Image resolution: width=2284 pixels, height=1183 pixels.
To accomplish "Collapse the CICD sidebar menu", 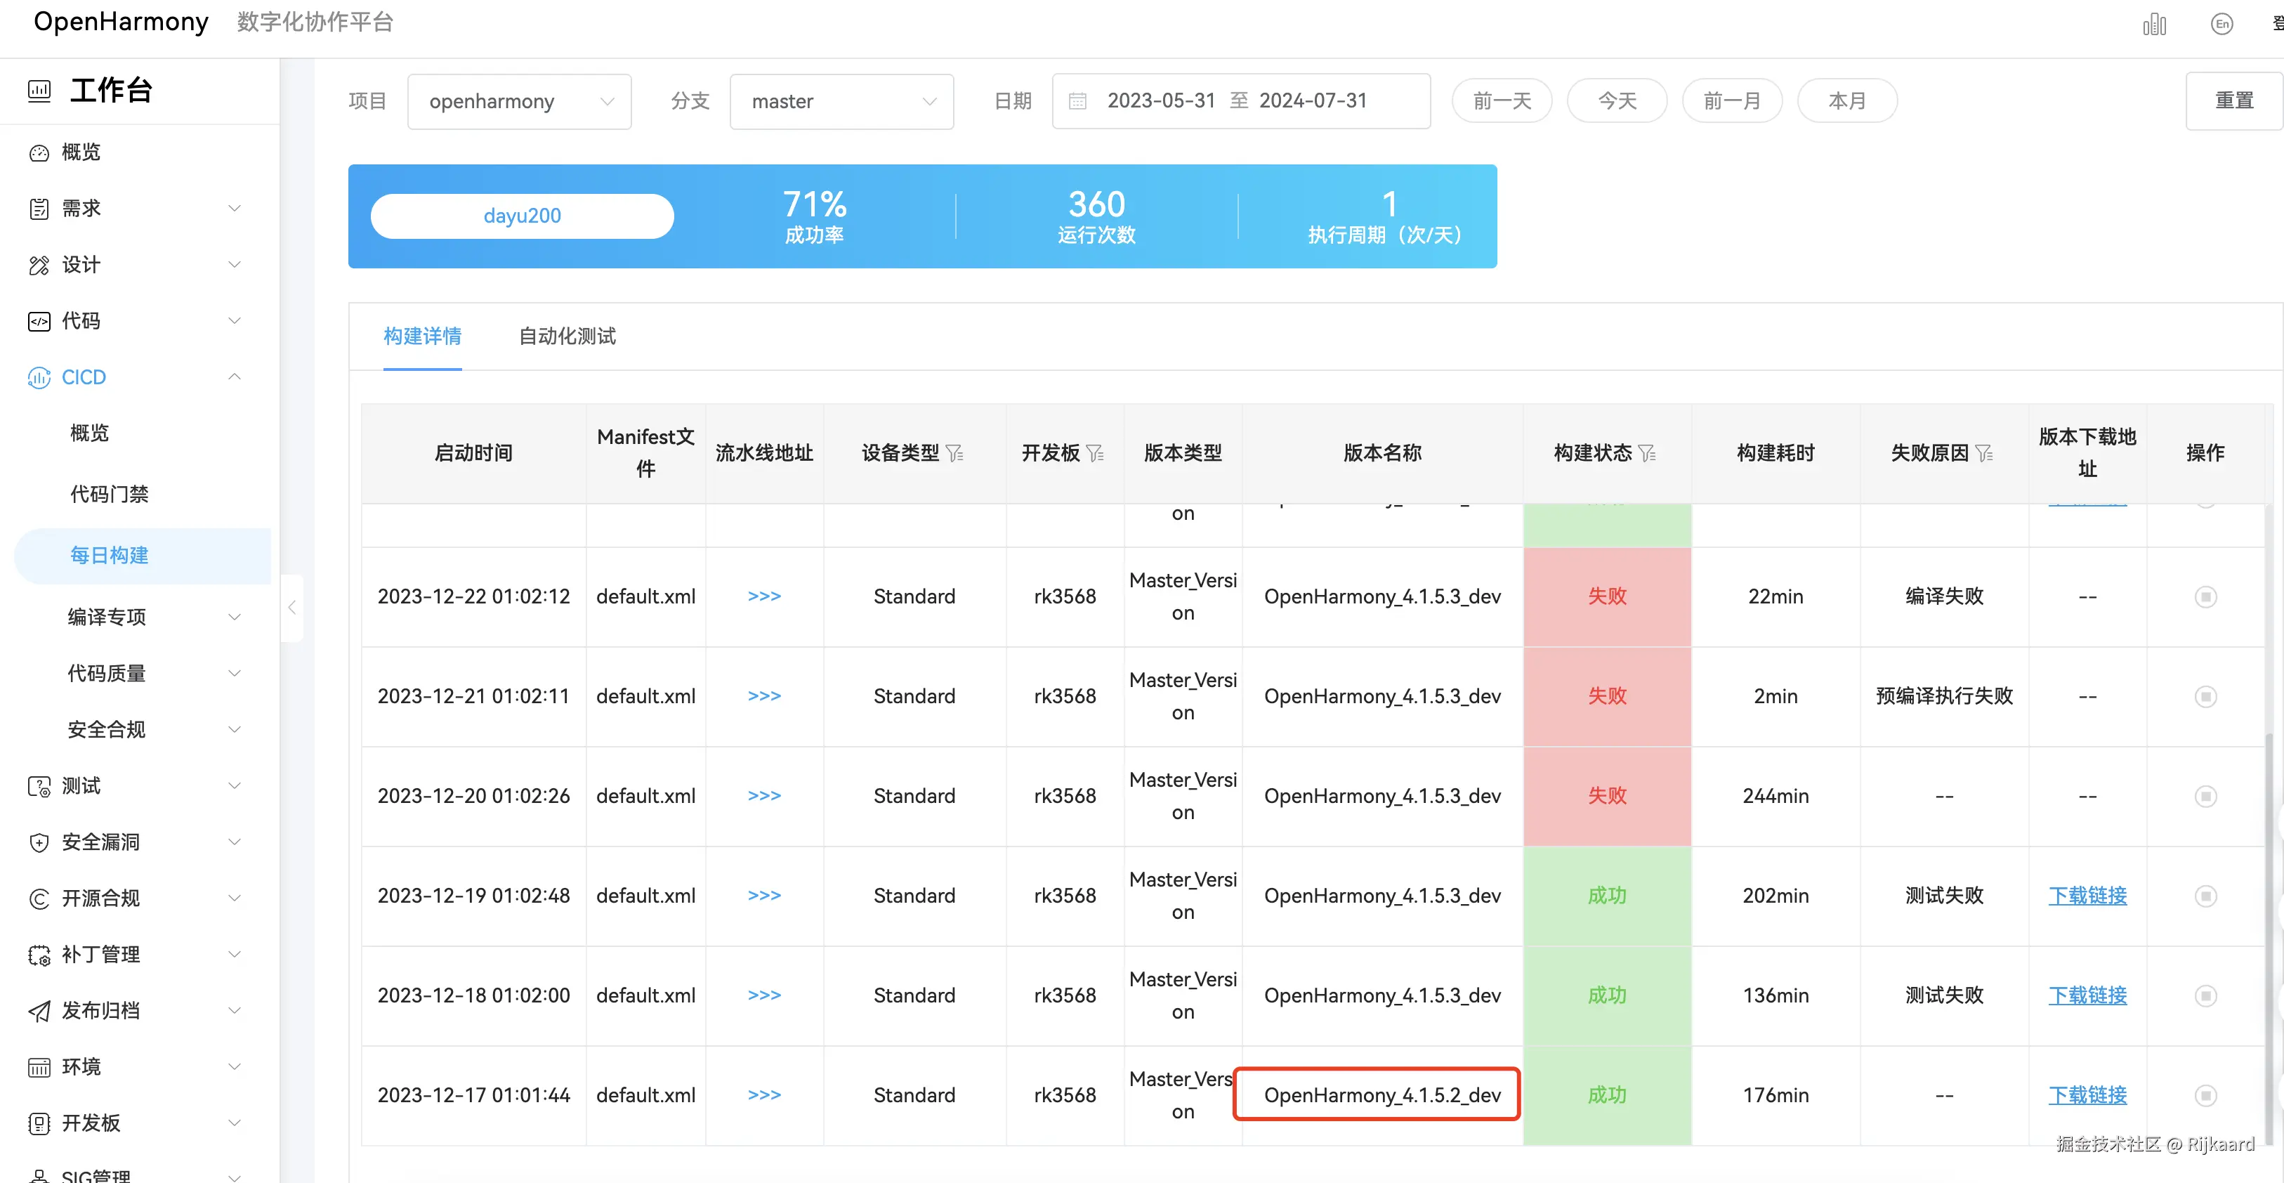I will click(x=234, y=377).
